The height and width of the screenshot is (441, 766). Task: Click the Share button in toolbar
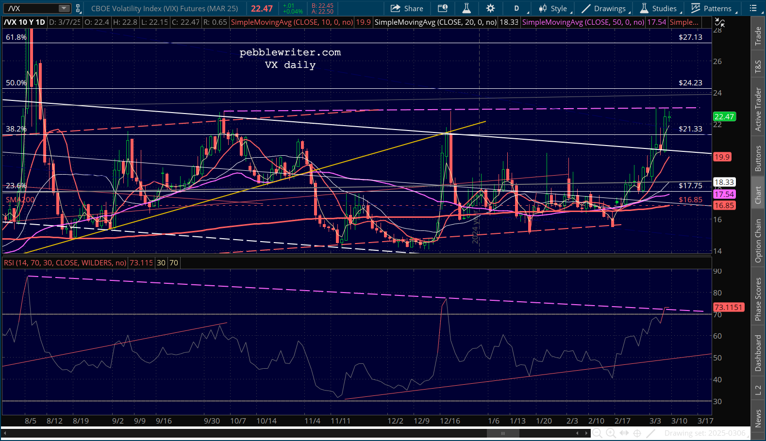407,8
